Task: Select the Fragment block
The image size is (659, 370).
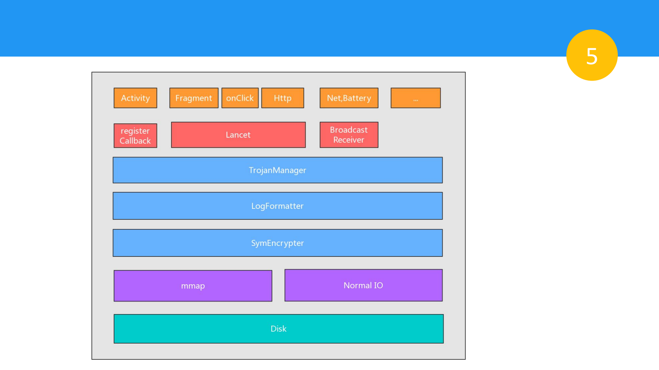Action: pos(194,98)
